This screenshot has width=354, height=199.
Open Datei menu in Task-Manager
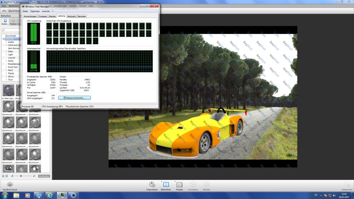click(x=25, y=11)
